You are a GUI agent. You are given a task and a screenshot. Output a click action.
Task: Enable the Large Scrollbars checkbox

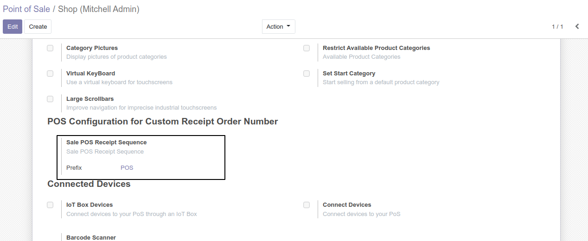tap(50, 99)
